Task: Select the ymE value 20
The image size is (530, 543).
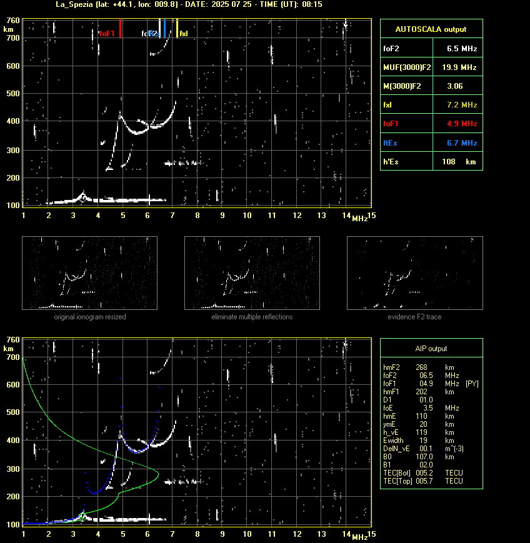Action: (x=423, y=424)
